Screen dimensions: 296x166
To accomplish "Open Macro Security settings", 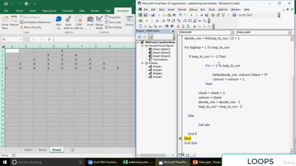I will tap(31, 27).
